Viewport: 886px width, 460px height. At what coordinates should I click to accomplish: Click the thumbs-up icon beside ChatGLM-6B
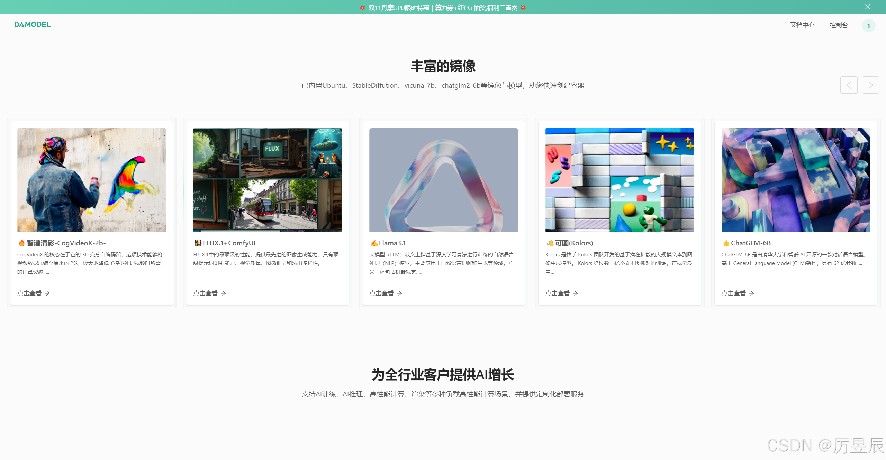point(726,243)
